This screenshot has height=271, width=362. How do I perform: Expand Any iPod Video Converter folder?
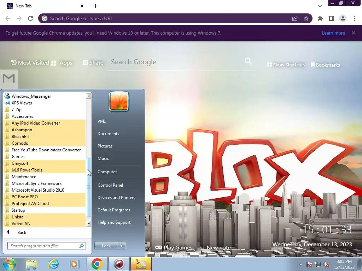click(45, 123)
